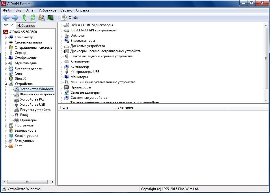Click left tree horizontal scrollbar right arrow
Viewport: 270px width, 193px height.
pyautogui.click(x=53, y=182)
